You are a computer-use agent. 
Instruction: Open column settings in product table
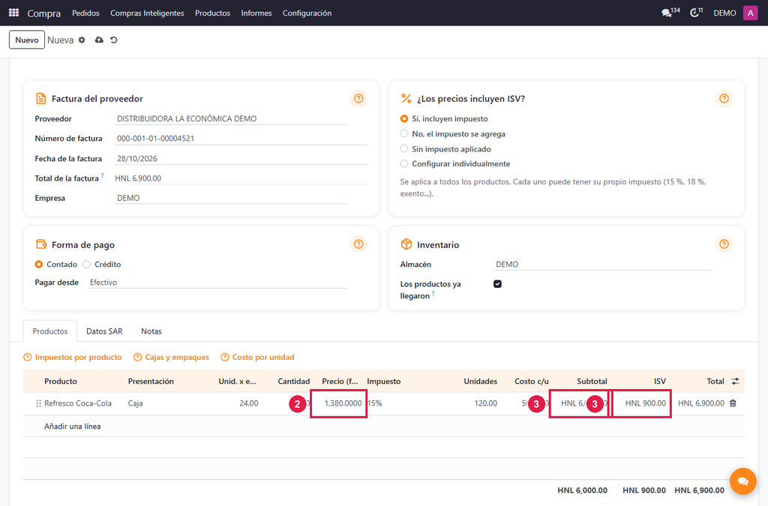(x=735, y=382)
